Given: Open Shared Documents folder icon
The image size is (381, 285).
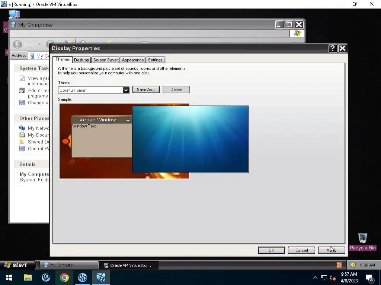Looking at the screenshot, I should [x=22, y=141].
